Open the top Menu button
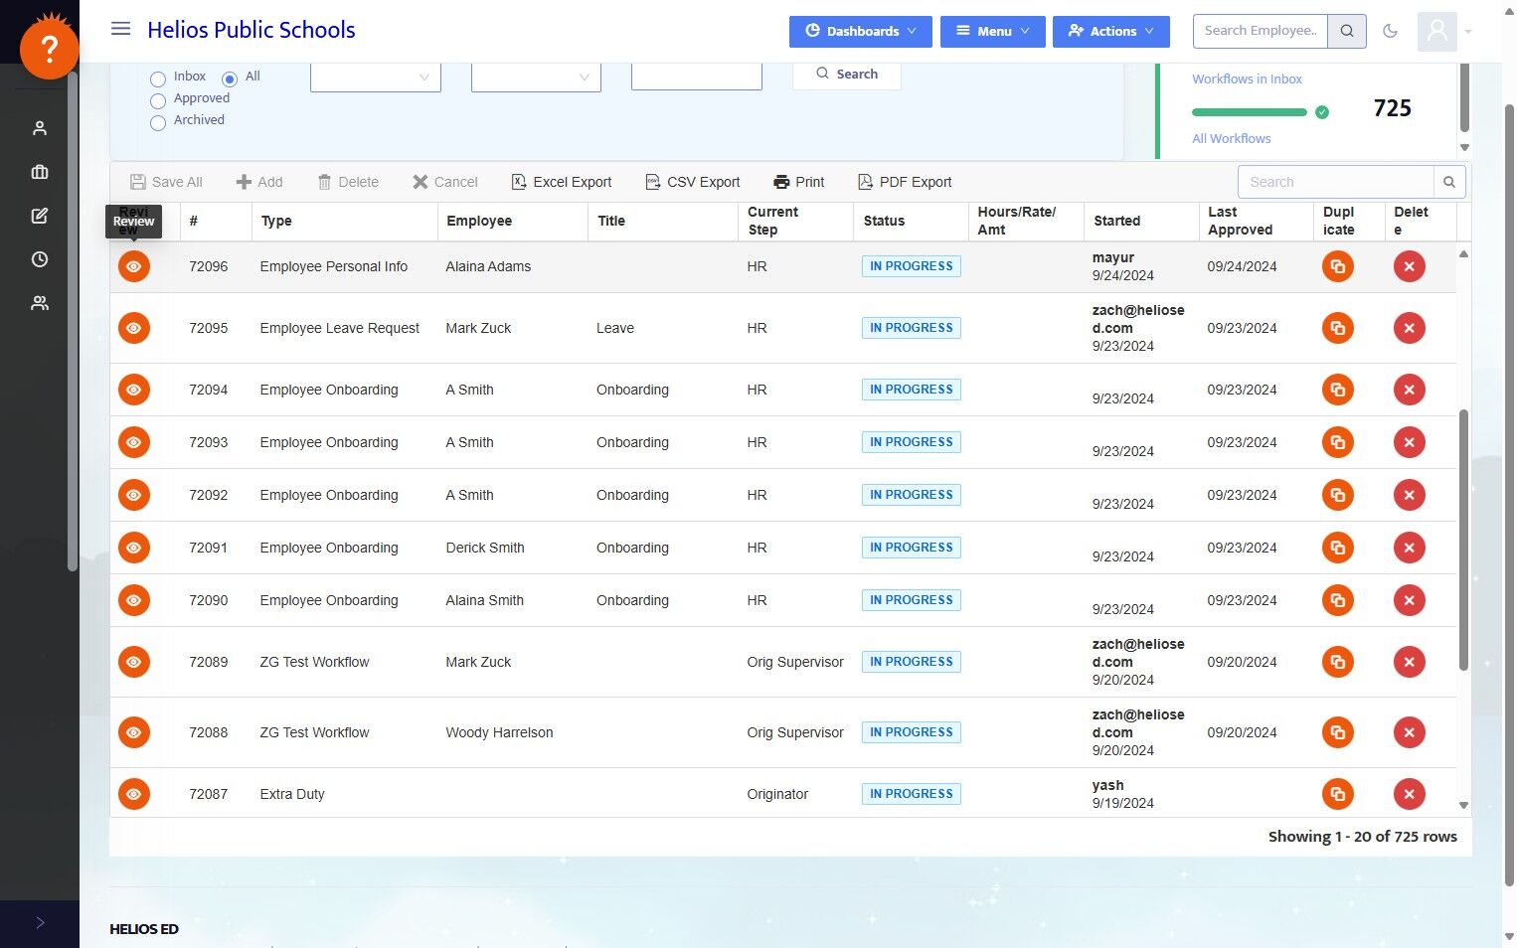Image resolution: width=1517 pixels, height=948 pixels. (991, 31)
